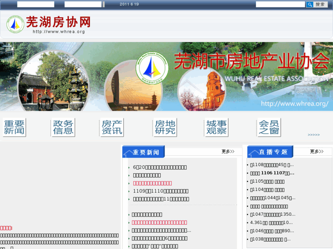Click the 芜湖房协网 logo emblem
Image resolution: width=333 pixels, height=249 pixels.
tap(15, 24)
